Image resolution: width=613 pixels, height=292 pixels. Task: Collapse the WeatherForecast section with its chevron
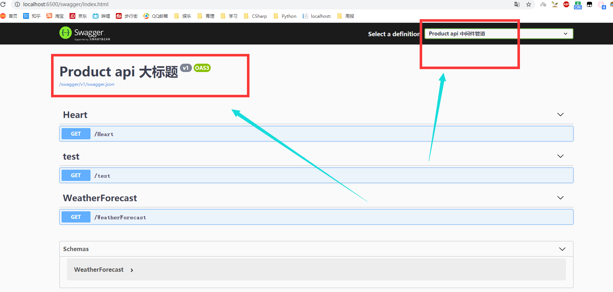(x=560, y=198)
